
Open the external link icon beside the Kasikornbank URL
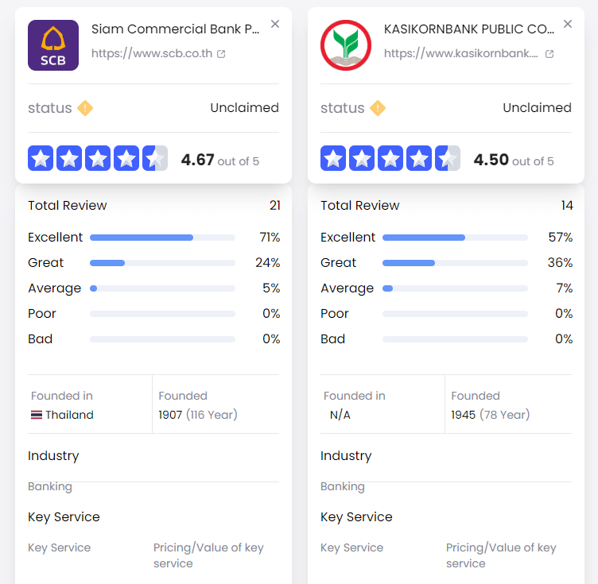tap(549, 54)
